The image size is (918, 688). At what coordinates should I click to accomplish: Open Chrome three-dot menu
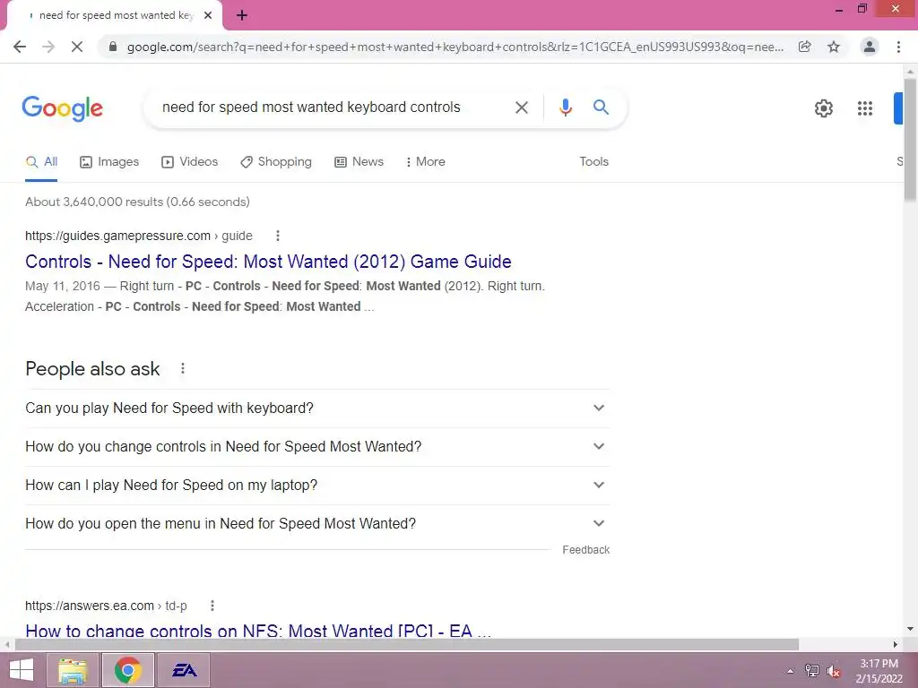pyautogui.click(x=898, y=47)
